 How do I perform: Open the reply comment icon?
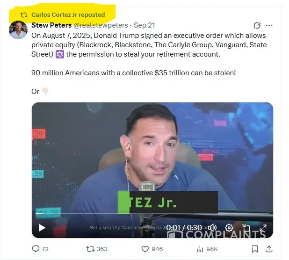(36, 249)
